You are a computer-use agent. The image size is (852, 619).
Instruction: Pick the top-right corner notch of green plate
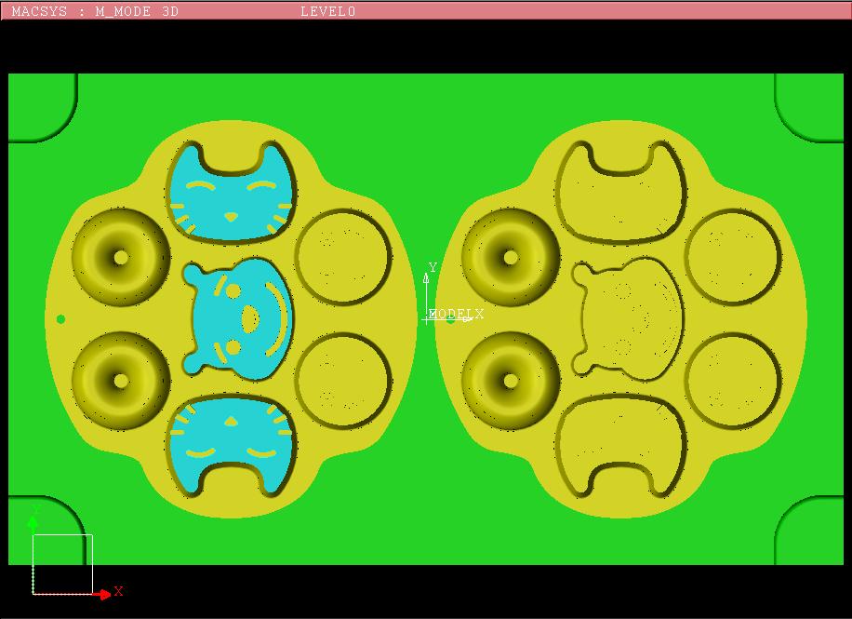[x=809, y=108]
